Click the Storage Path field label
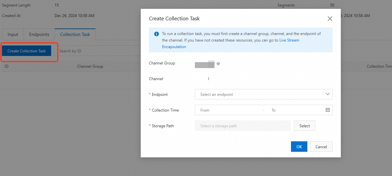This screenshot has height=176, width=392. click(163, 126)
